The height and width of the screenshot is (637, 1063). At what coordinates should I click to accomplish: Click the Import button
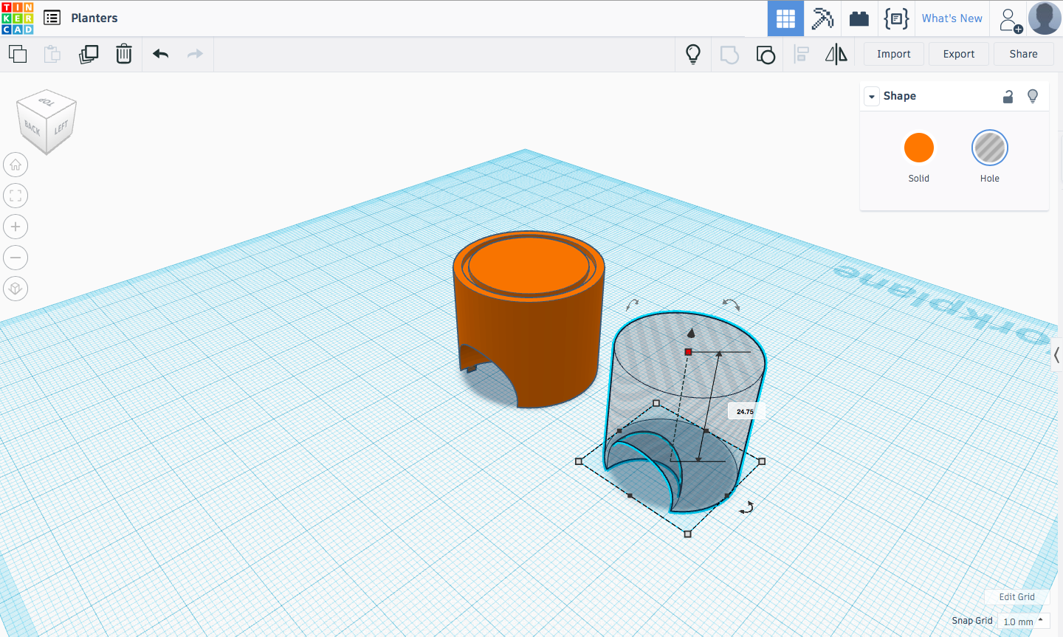tap(894, 54)
